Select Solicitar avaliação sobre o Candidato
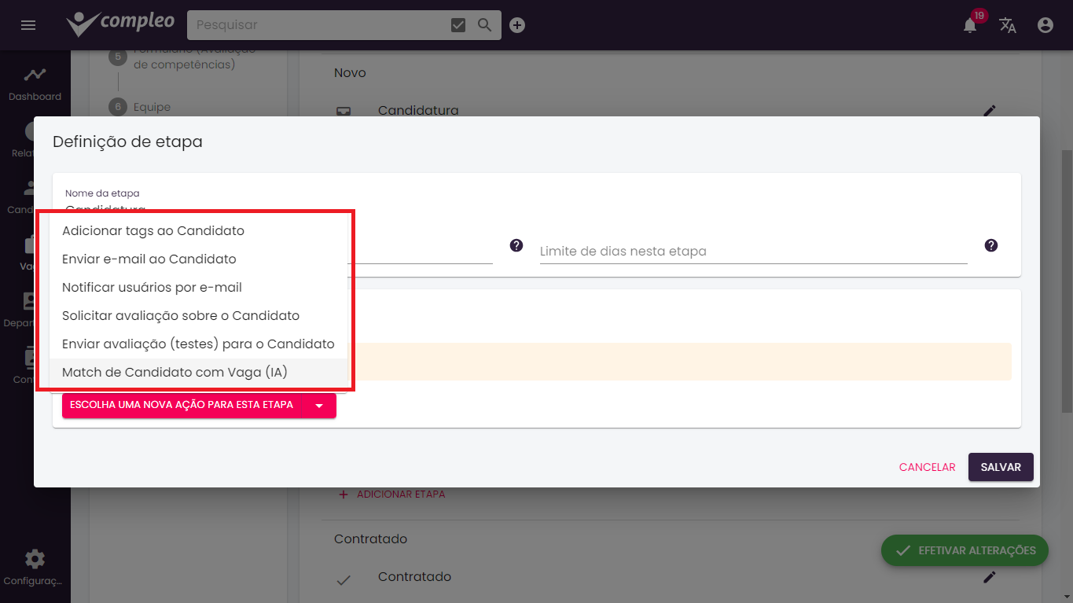The width and height of the screenshot is (1073, 603). pos(198,316)
